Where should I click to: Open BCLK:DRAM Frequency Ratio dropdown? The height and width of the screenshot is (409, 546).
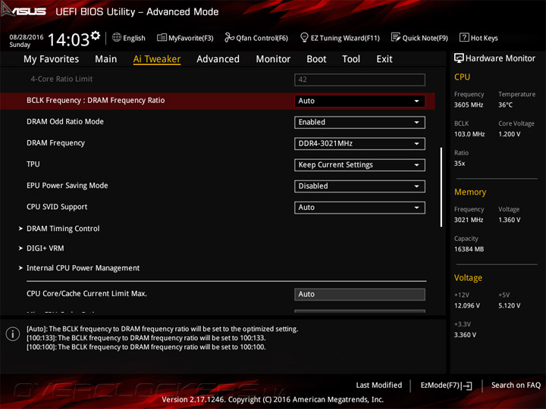(359, 101)
